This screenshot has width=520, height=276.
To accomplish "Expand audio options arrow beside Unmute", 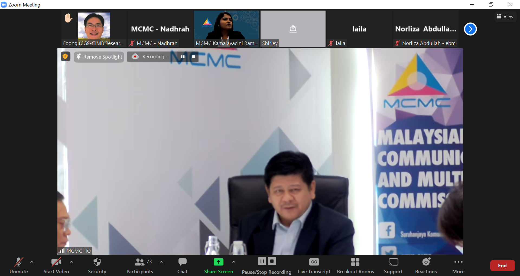I will [x=32, y=262].
